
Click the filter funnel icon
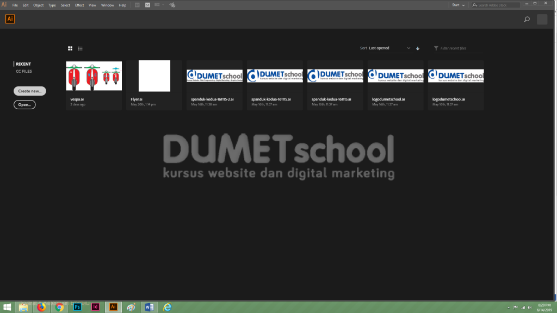[x=436, y=48]
